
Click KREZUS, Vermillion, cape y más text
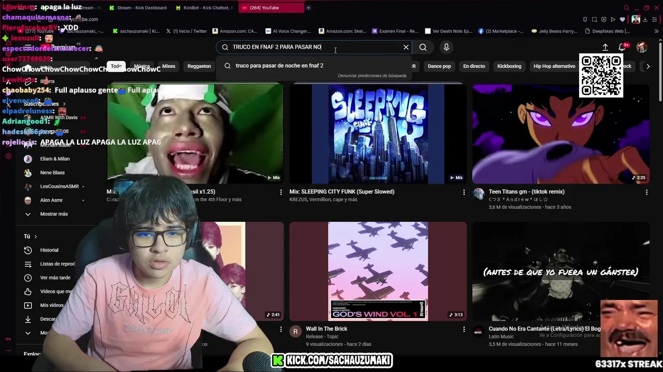click(323, 199)
